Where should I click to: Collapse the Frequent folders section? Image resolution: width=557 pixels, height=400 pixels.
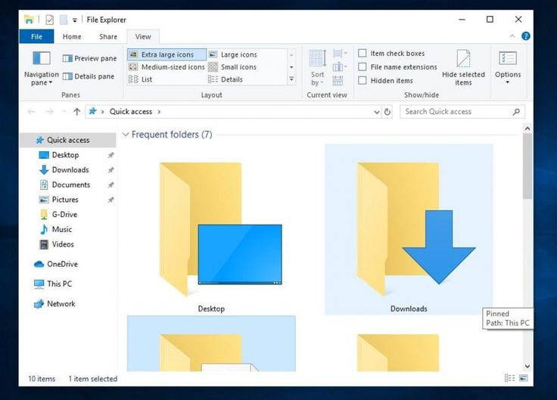(126, 135)
